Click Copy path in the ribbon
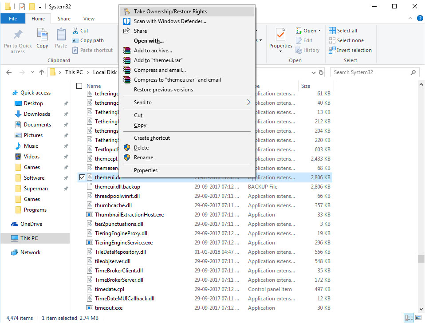The height and width of the screenshot is (323, 425). (x=88, y=40)
